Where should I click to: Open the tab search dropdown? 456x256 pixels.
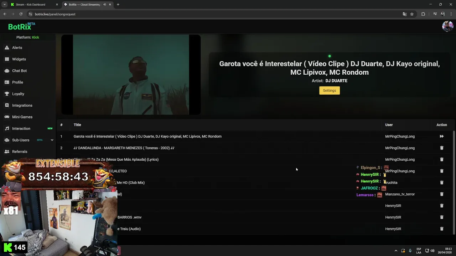pyautogui.click(x=4, y=5)
